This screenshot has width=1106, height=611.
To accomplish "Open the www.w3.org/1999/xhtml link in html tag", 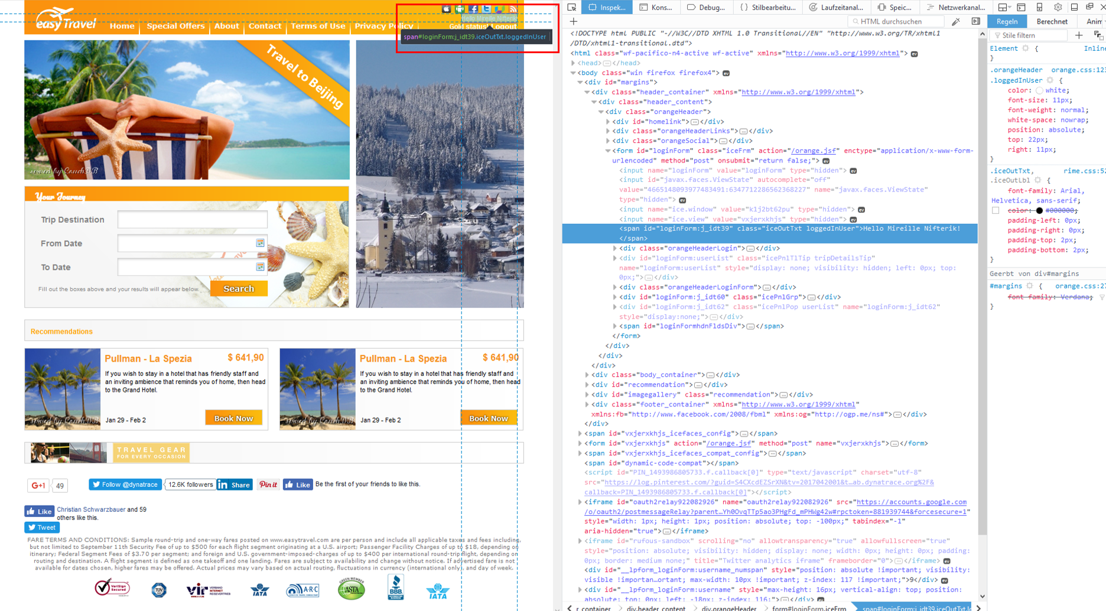I will coord(842,53).
